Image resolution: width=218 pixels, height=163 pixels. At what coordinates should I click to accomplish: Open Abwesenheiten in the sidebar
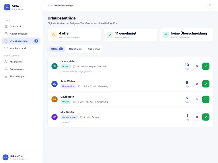tap(21, 34)
